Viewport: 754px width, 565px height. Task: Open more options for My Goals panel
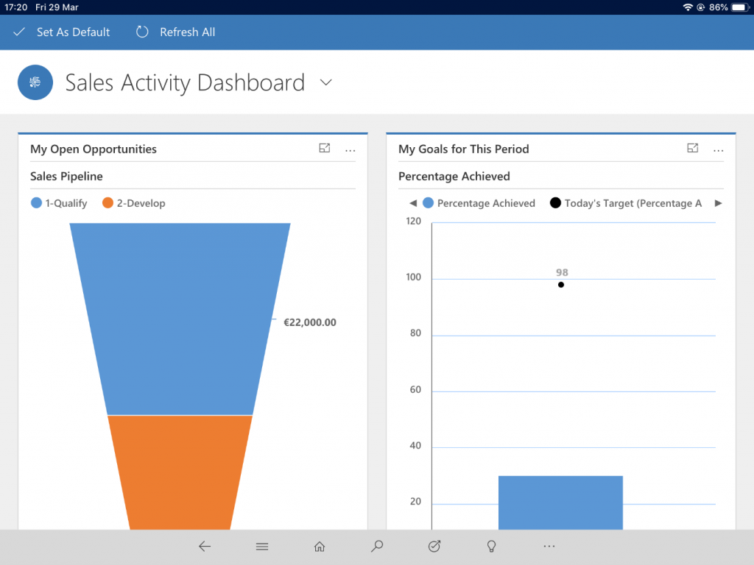pyautogui.click(x=719, y=149)
